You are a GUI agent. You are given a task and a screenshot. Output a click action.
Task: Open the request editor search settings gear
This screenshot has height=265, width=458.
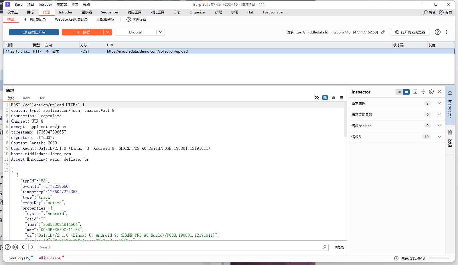click(15, 247)
